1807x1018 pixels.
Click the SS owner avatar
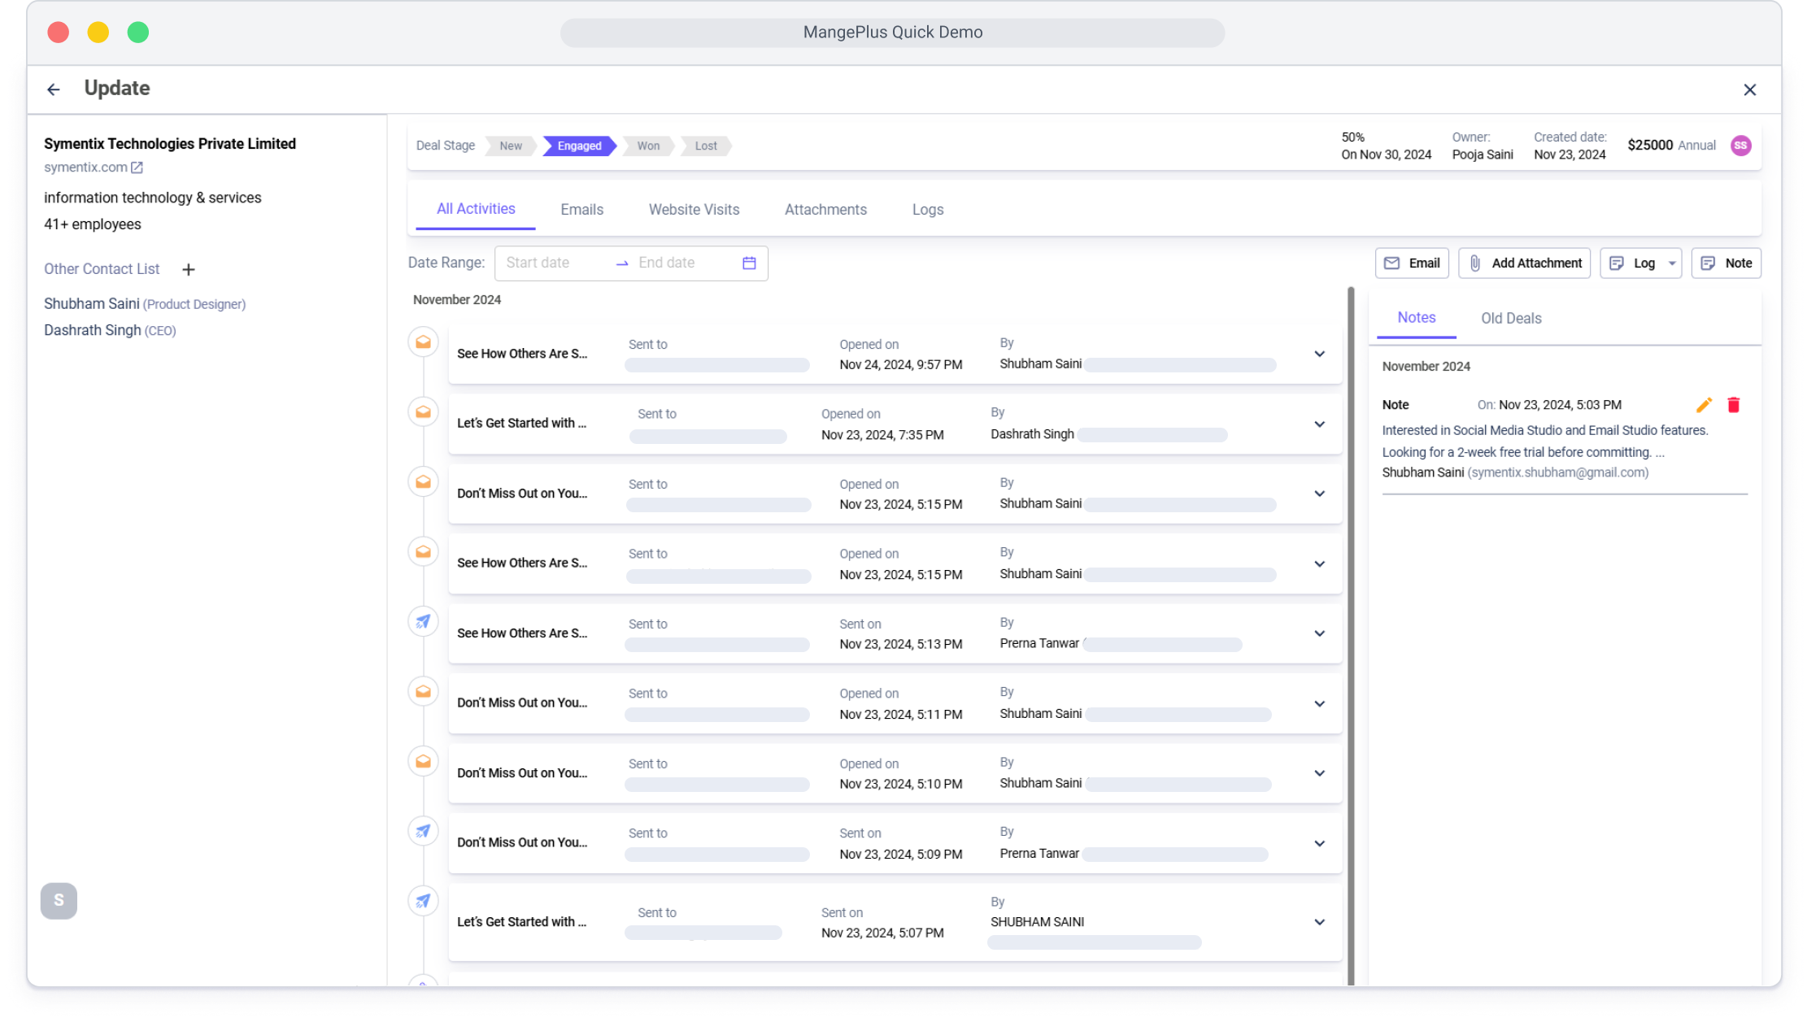click(x=1740, y=146)
